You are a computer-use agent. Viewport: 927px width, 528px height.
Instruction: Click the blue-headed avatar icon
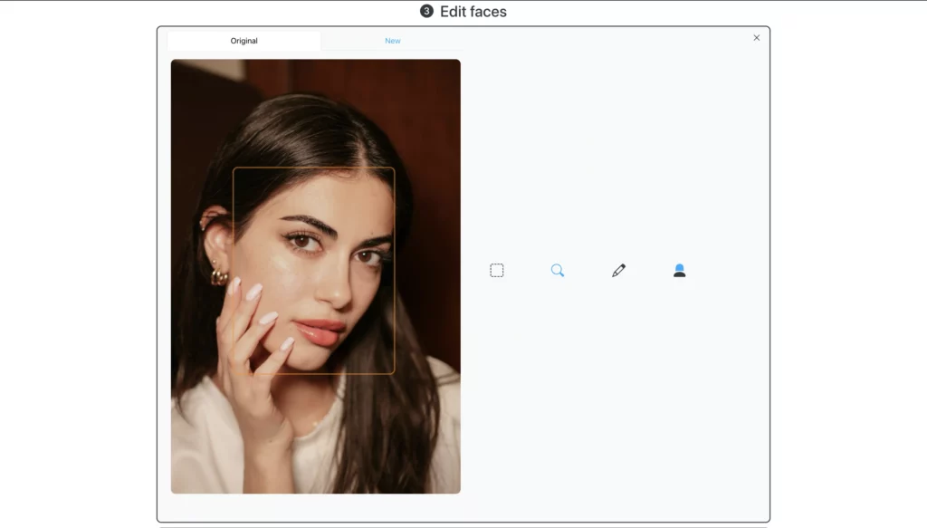point(679,269)
